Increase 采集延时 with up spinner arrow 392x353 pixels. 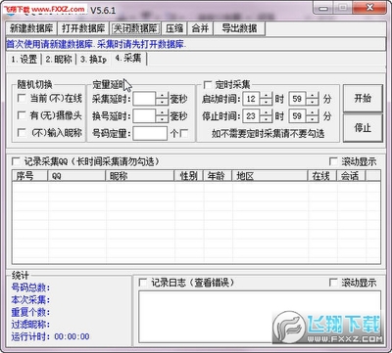(x=162, y=95)
